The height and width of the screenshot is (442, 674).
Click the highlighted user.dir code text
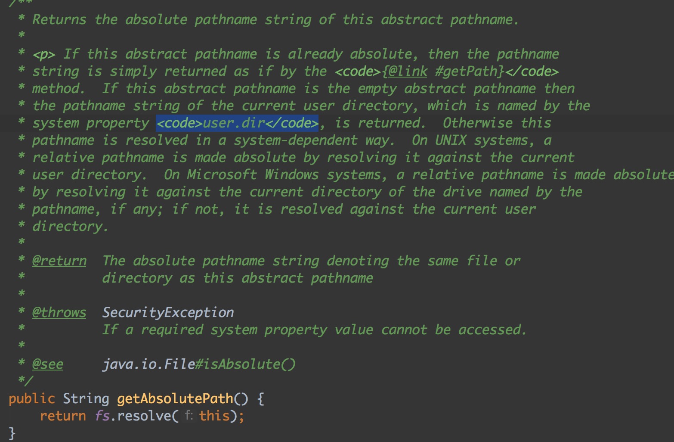pos(237,123)
